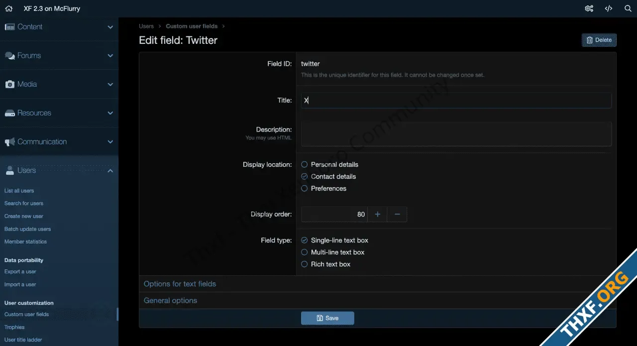Open Batch update users

(x=27, y=229)
